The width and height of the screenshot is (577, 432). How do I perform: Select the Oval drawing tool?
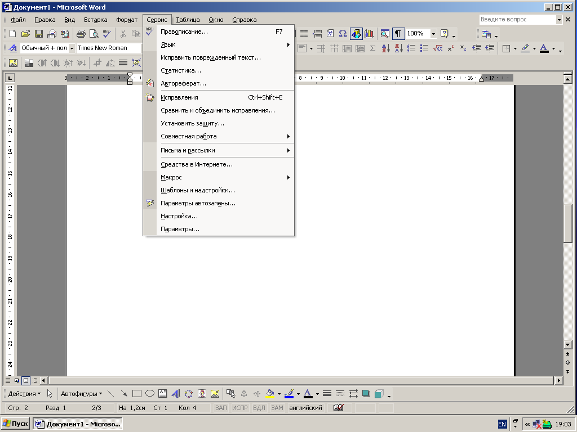pyautogui.click(x=150, y=394)
